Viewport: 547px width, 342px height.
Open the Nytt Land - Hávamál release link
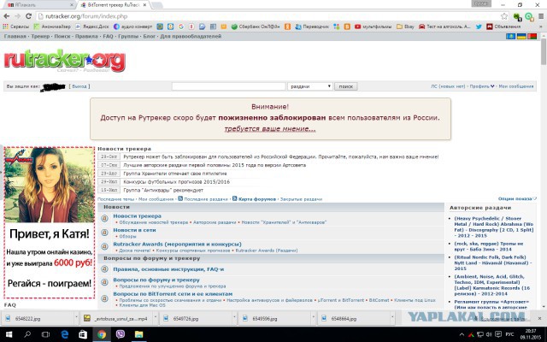(493, 262)
